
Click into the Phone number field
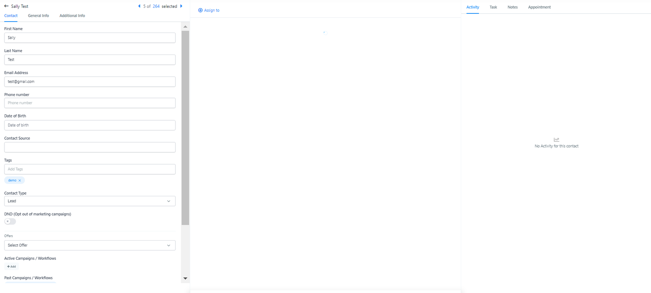90,103
